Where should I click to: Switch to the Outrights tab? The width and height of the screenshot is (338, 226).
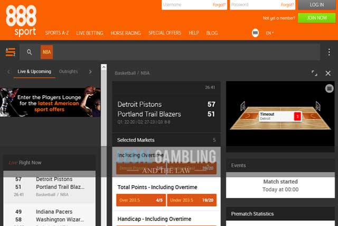pyautogui.click(x=68, y=71)
